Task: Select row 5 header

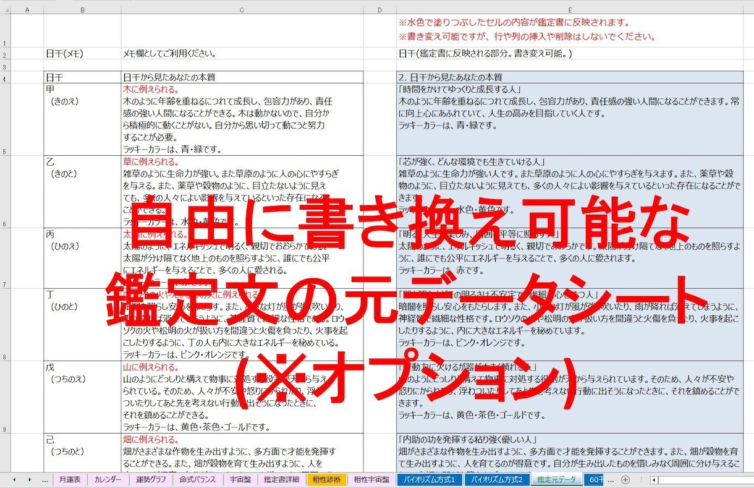Action: 5,119
